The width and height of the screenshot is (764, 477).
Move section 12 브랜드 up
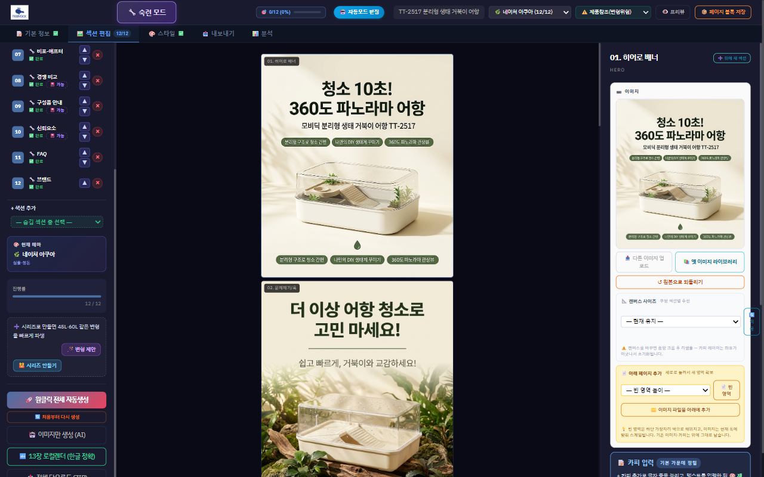85,183
